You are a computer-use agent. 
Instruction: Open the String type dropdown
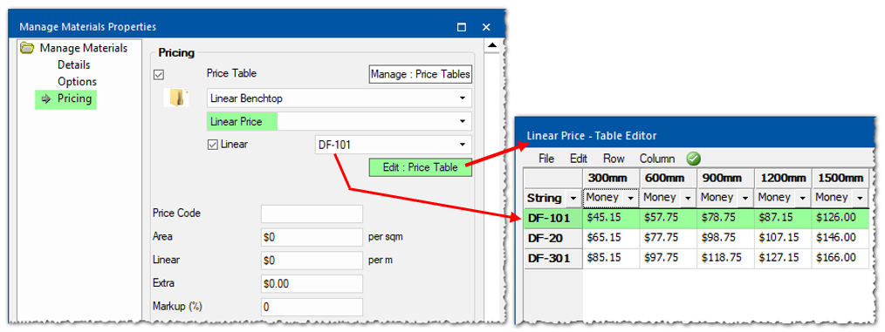(x=573, y=199)
